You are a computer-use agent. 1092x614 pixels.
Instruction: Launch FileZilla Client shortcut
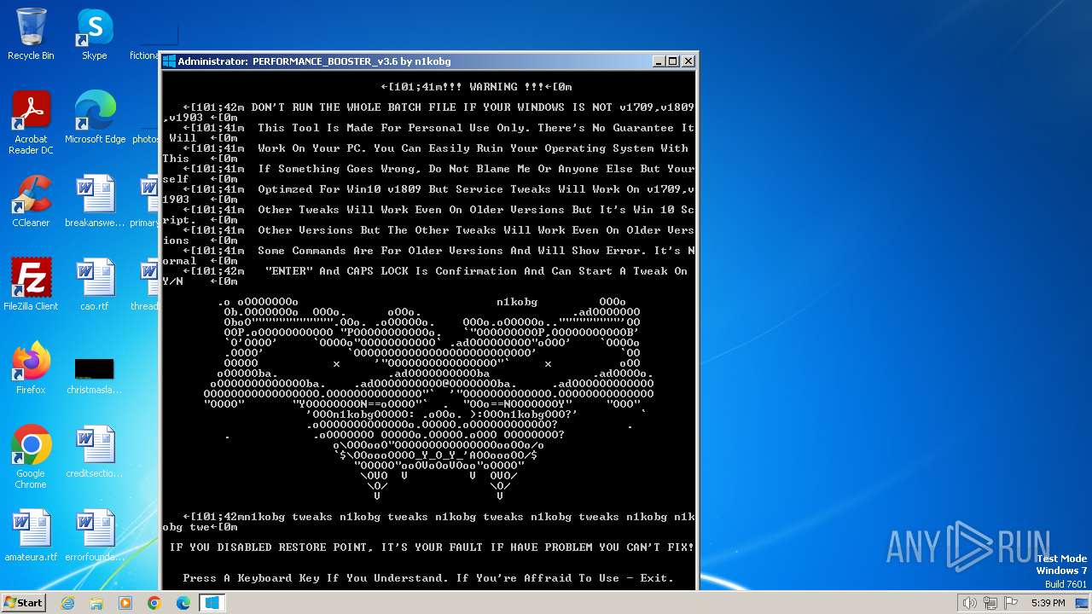[x=31, y=285]
